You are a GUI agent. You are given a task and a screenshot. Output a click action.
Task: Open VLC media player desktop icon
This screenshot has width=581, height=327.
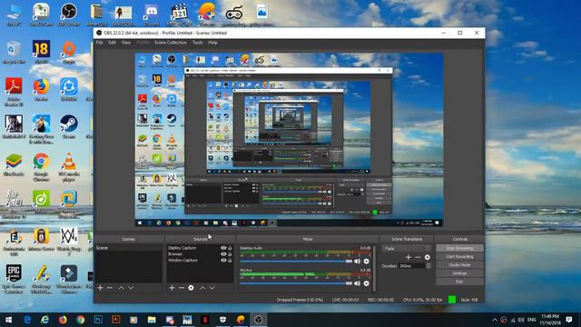pos(69,167)
